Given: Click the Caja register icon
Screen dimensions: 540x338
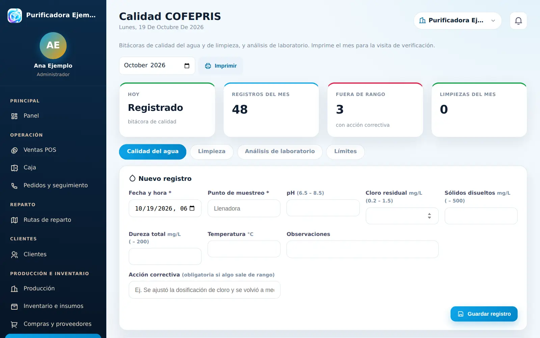Looking at the screenshot, I should tap(14, 168).
